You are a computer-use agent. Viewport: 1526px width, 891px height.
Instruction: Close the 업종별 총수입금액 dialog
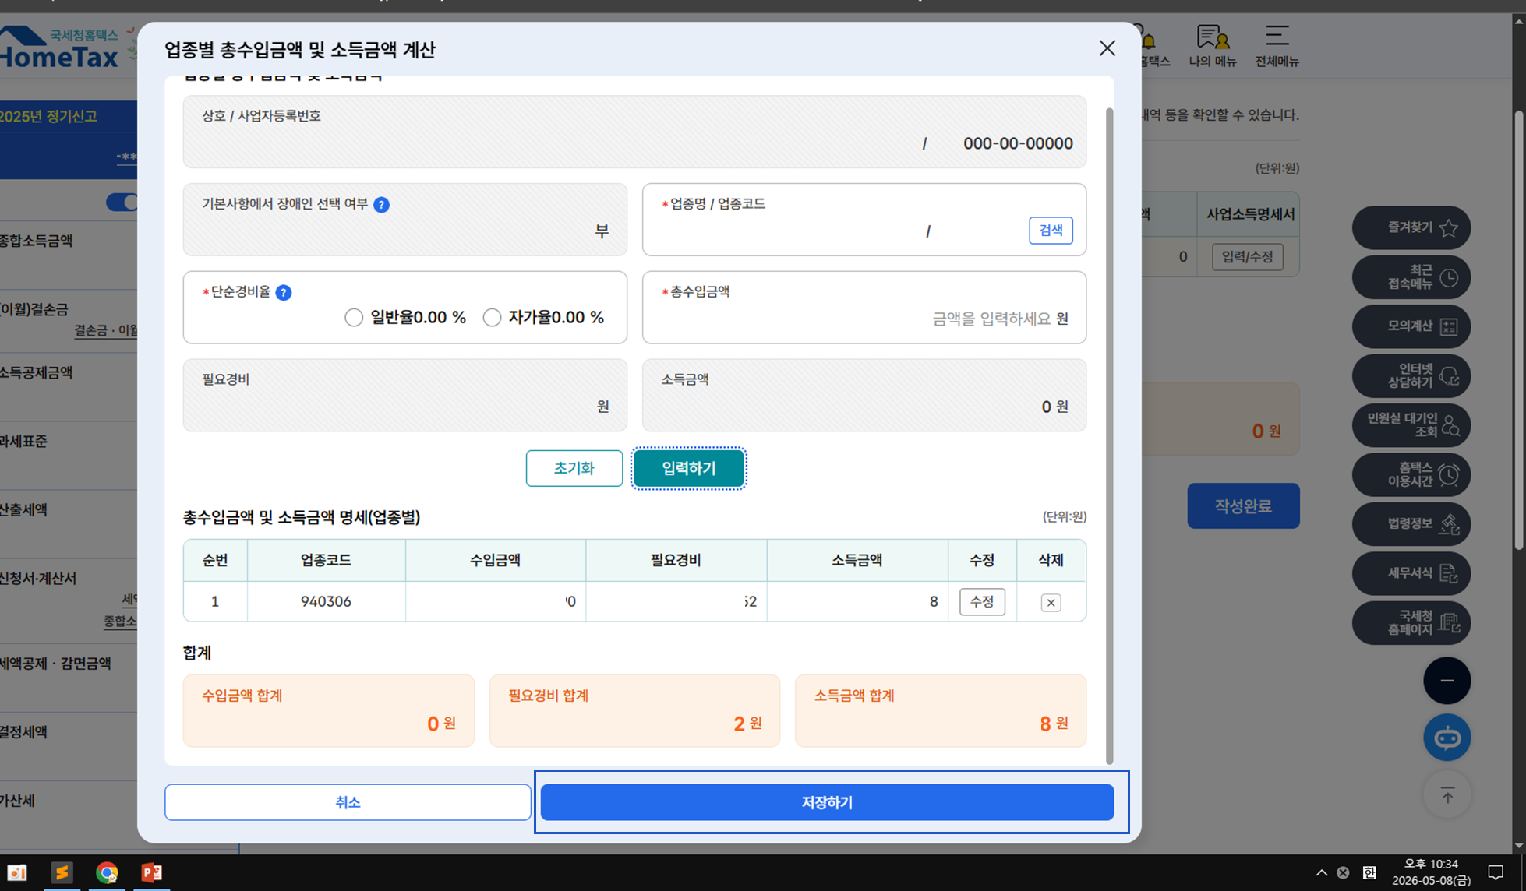[x=1107, y=48]
